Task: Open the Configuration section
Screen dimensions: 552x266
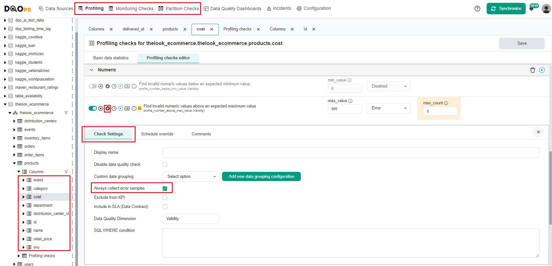Action: click(314, 9)
